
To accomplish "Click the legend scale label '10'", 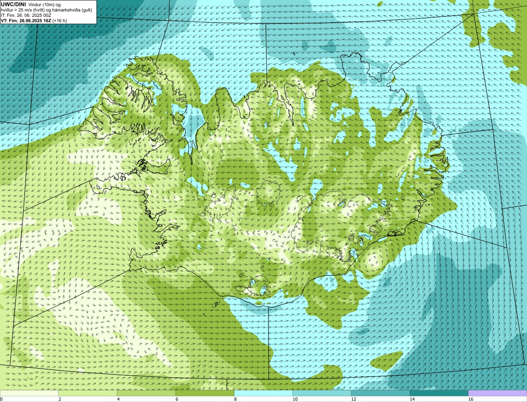I will click(295, 399).
